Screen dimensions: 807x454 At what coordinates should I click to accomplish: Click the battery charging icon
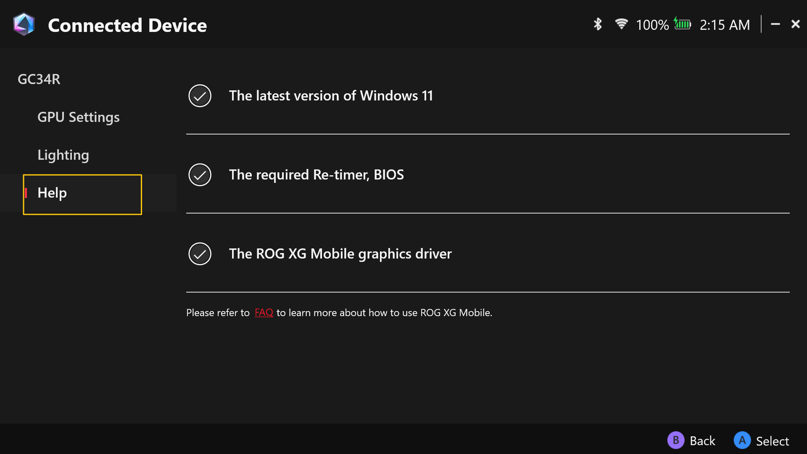(682, 24)
